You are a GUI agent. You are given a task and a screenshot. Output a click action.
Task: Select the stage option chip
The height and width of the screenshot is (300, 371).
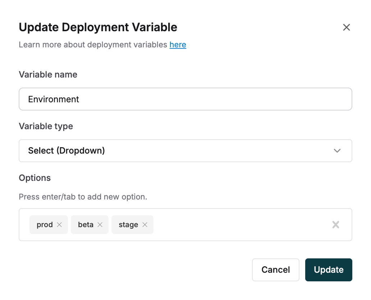[128, 225]
